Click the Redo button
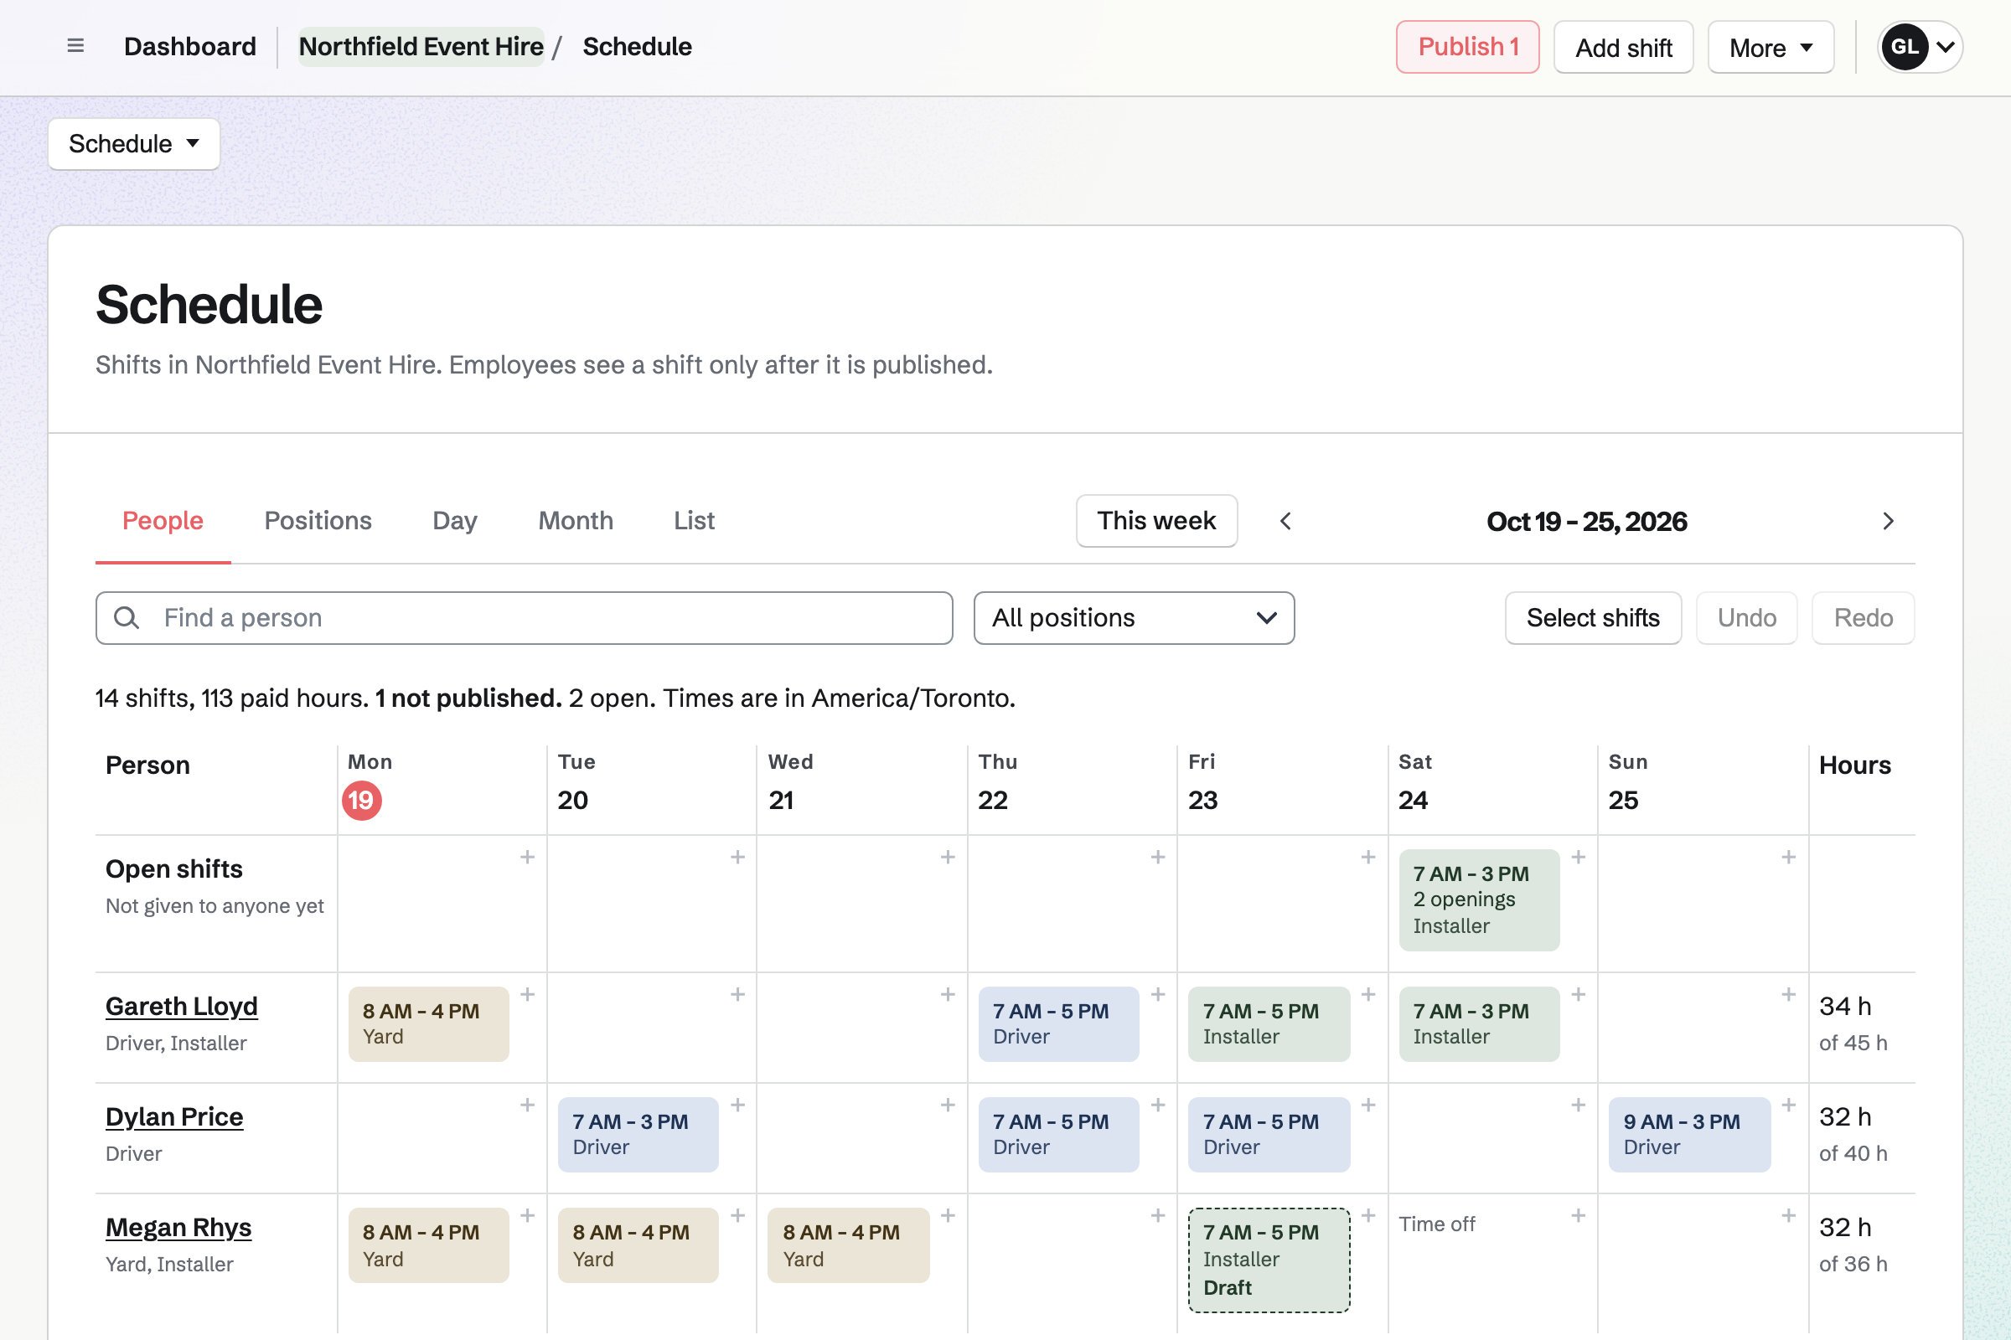Viewport: 2011px width, 1340px height. click(x=1863, y=618)
